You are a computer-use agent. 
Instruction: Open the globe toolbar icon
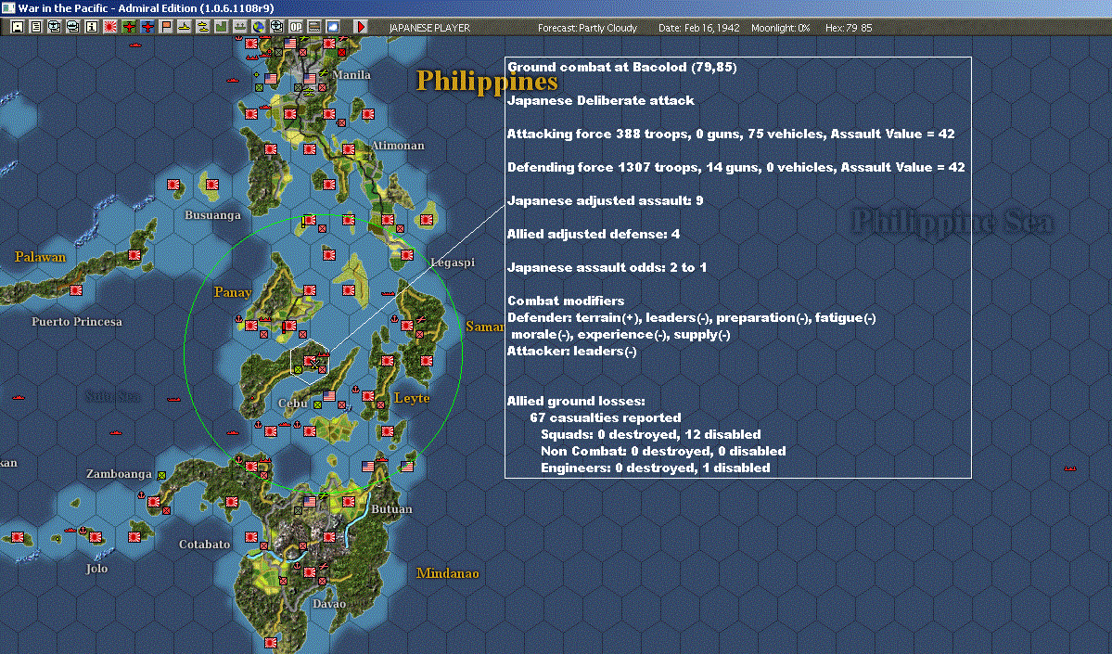(258, 27)
